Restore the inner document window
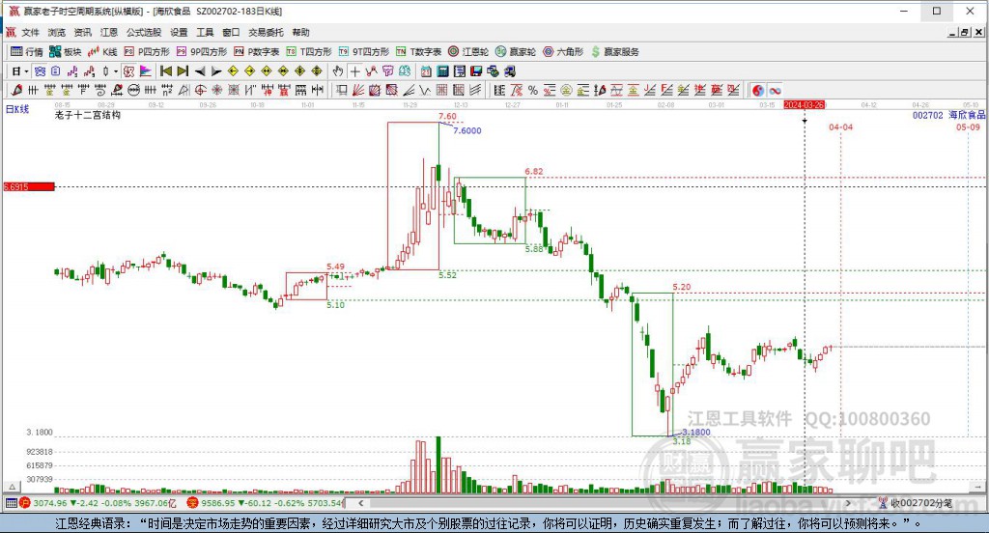Image resolution: width=989 pixels, height=533 pixels. 964,32
